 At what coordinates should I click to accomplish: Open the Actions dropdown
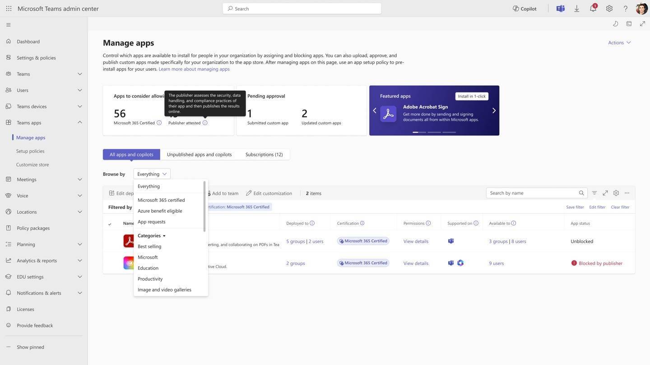coord(619,42)
